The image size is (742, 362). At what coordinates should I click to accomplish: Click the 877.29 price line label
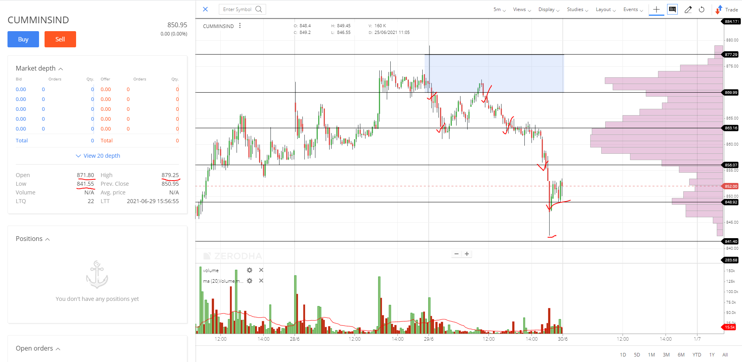point(731,54)
